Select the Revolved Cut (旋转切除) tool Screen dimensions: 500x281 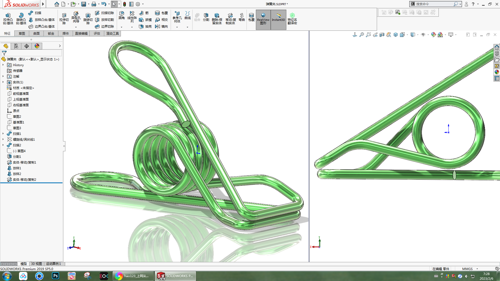[x=88, y=18]
